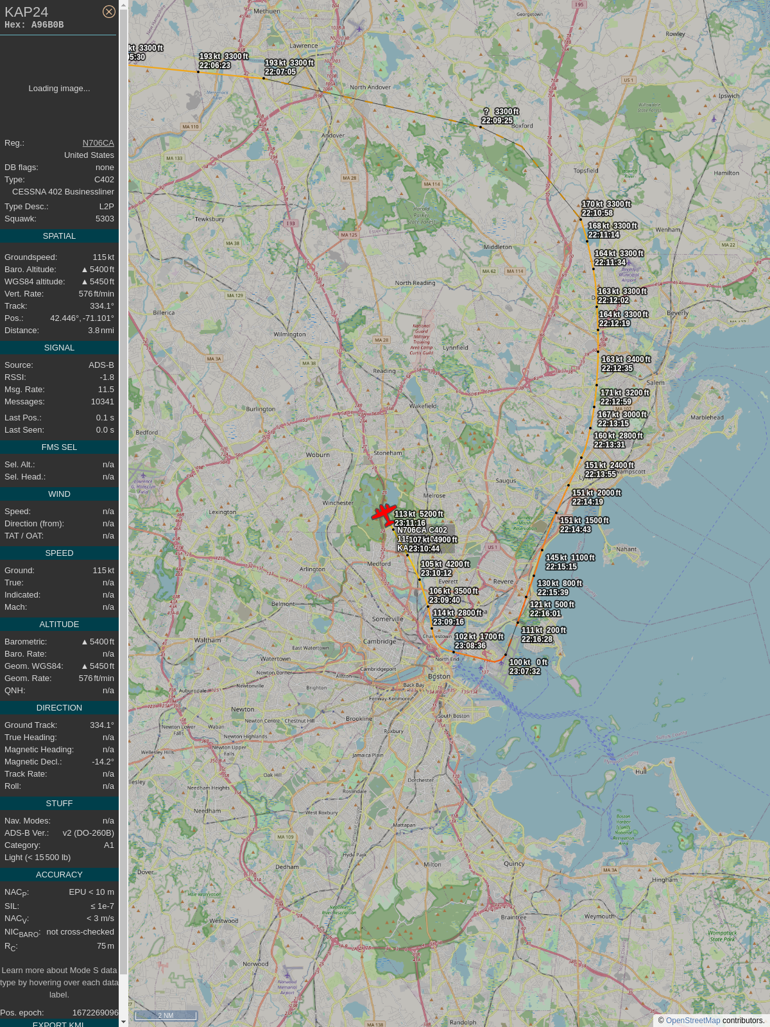770x1027 pixels.
Task: Open the OpenStreetMap attribution link
Action: [693, 1021]
